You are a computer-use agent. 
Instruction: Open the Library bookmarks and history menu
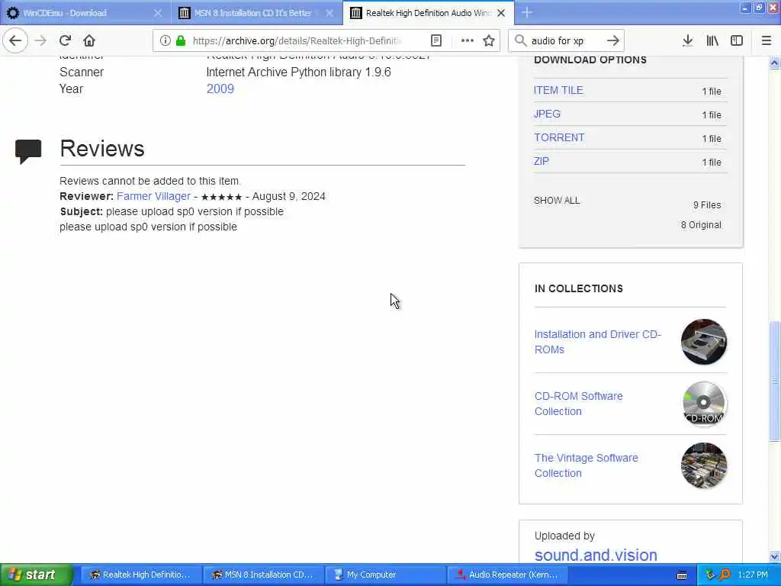click(712, 40)
